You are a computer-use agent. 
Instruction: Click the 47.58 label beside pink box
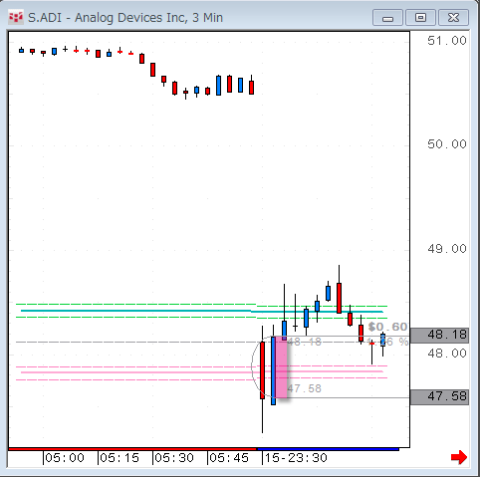[x=305, y=388]
